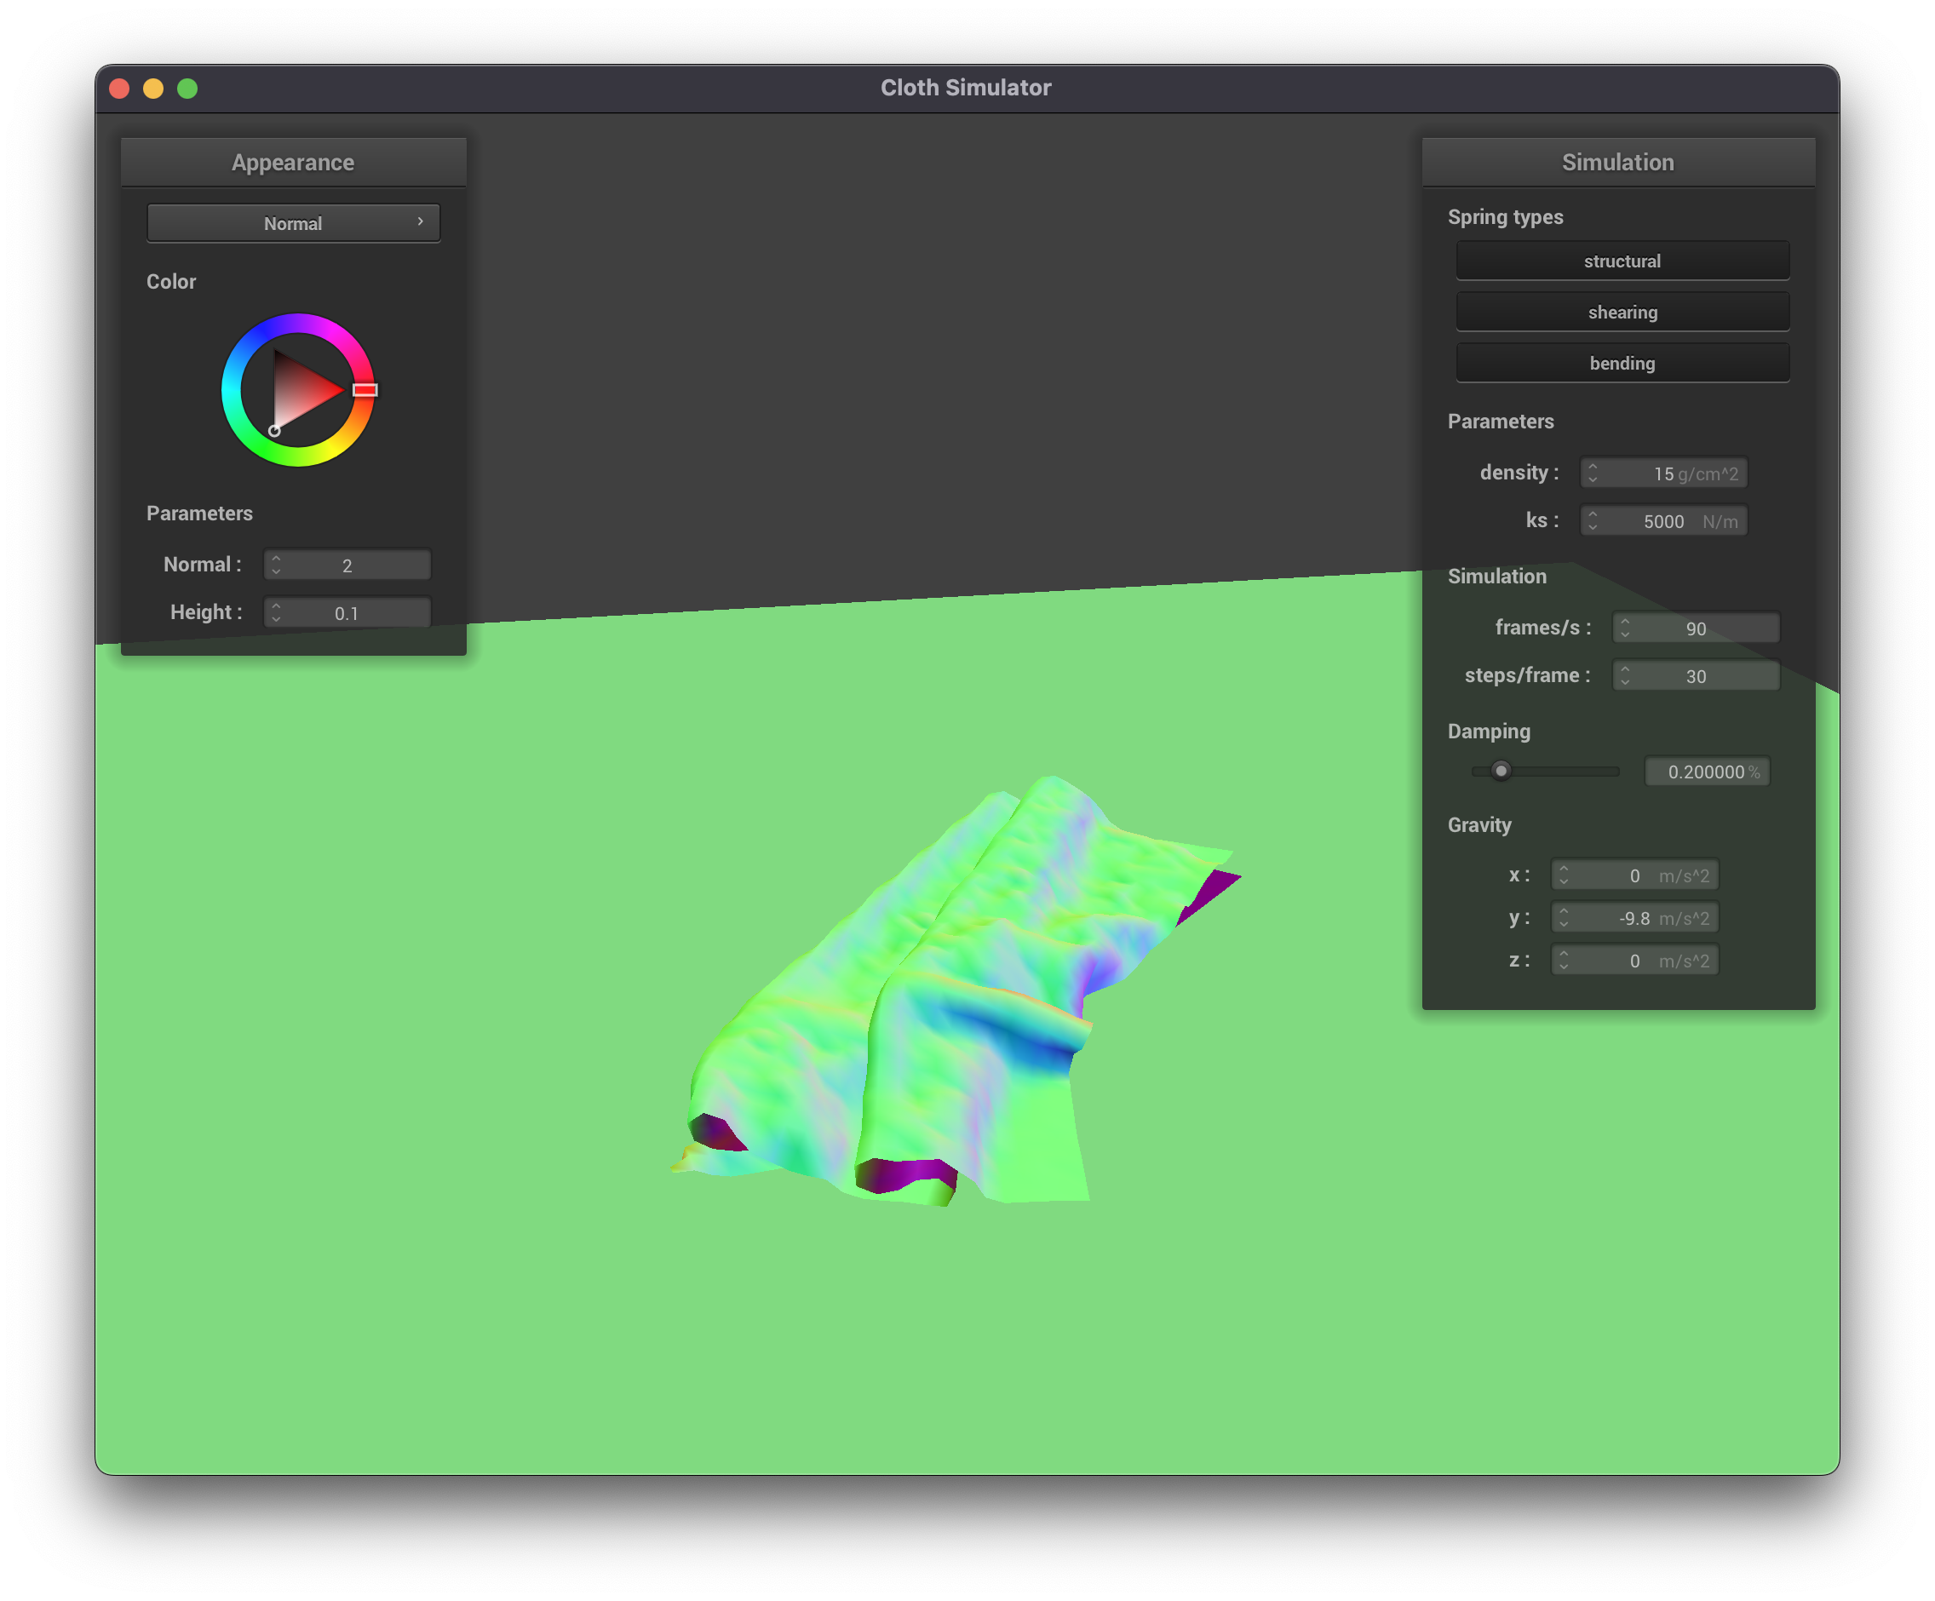Toggle the bending spring type
Image resolution: width=1935 pixels, height=1601 pixels.
(x=1622, y=363)
